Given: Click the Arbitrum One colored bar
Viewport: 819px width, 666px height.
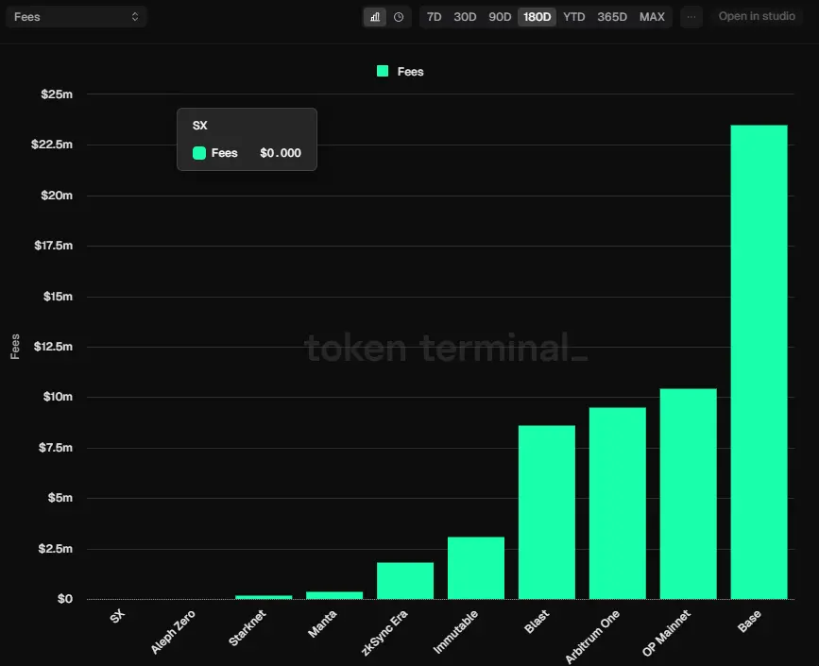Looking at the screenshot, I should tap(617, 501).
